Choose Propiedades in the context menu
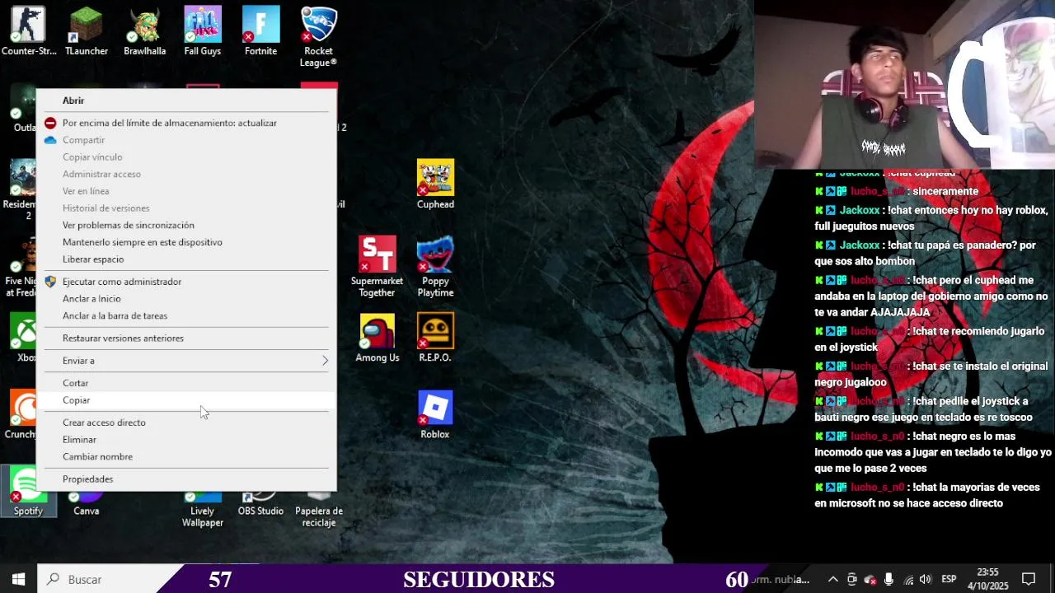The width and height of the screenshot is (1055, 593). tap(185, 479)
